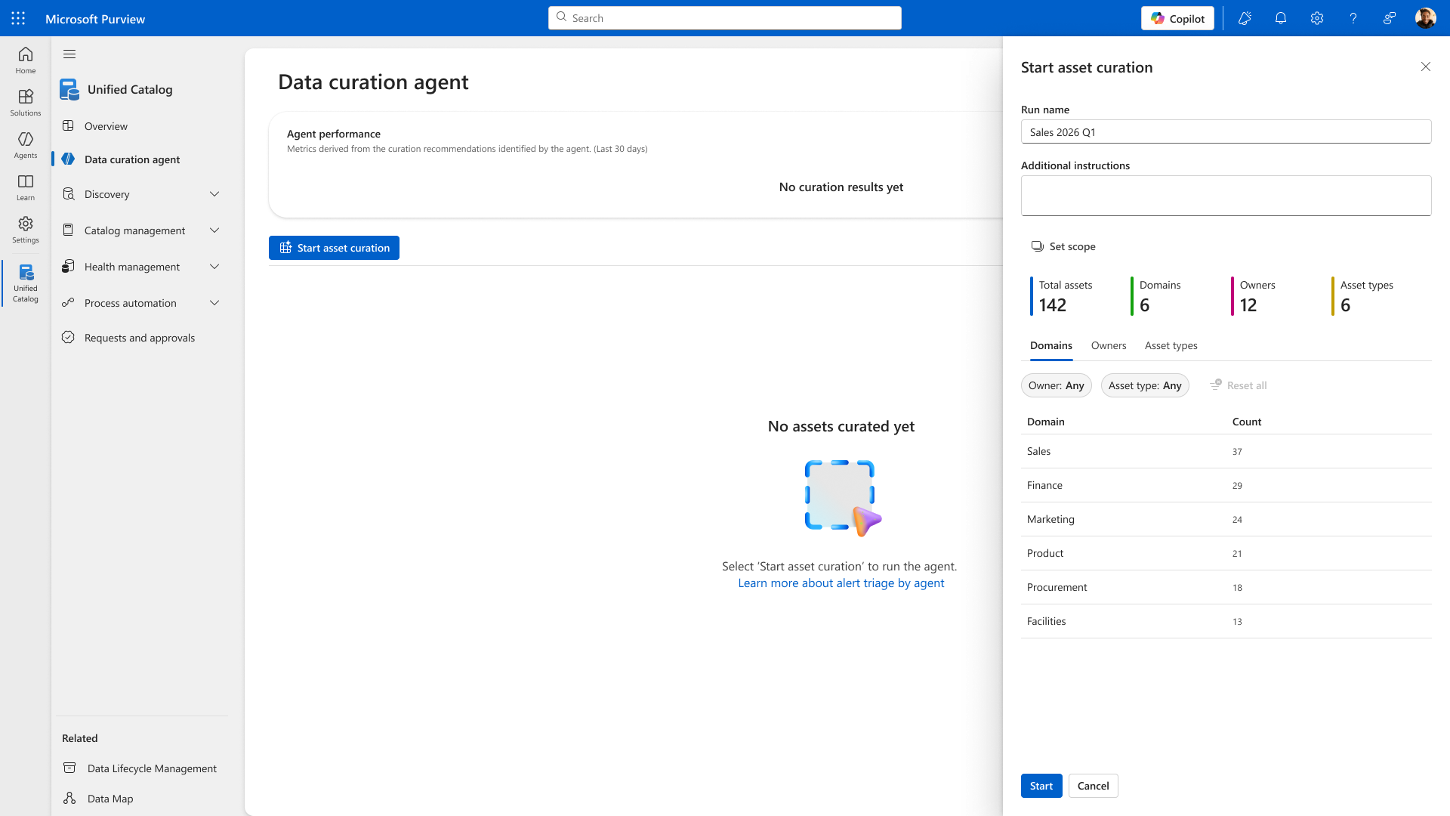Click the Discovery nav icon

pos(68,193)
